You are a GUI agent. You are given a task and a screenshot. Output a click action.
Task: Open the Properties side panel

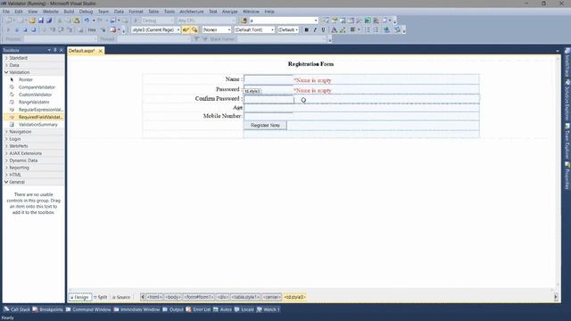click(x=567, y=176)
